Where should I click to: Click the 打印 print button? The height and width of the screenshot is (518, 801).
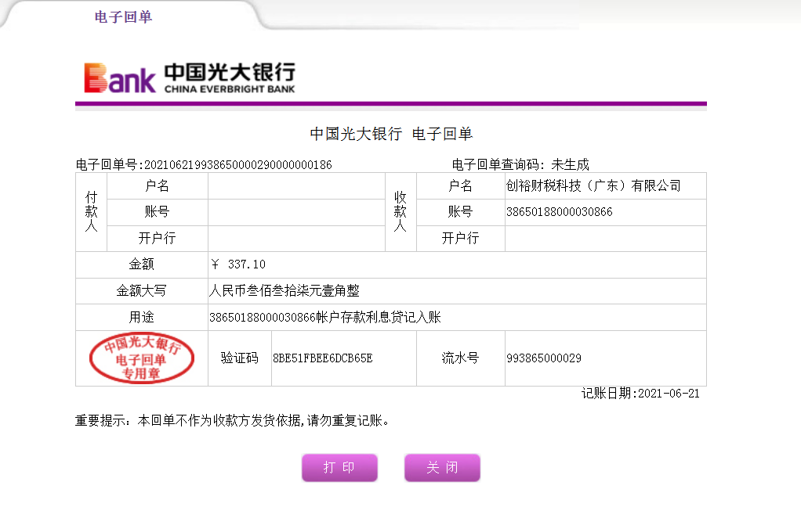click(x=339, y=467)
